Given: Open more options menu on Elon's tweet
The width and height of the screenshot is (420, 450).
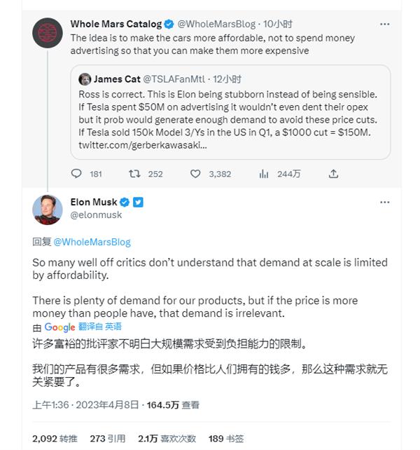Looking at the screenshot, I should pos(384,203).
